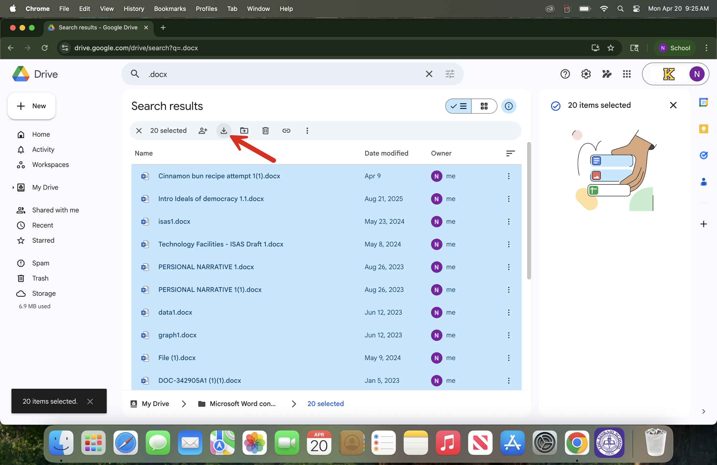Click the New button
This screenshot has width=717, height=465.
point(31,106)
